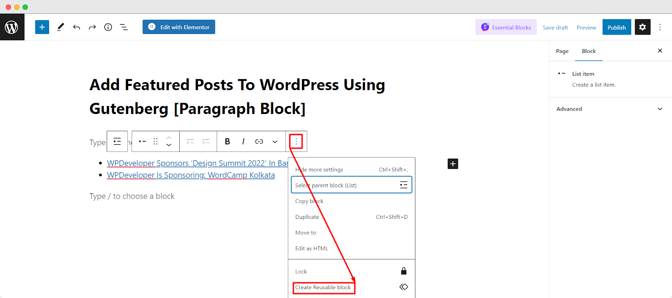The width and height of the screenshot is (672, 298).
Task: Grab the block drag handle
Action: pyautogui.click(x=155, y=142)
